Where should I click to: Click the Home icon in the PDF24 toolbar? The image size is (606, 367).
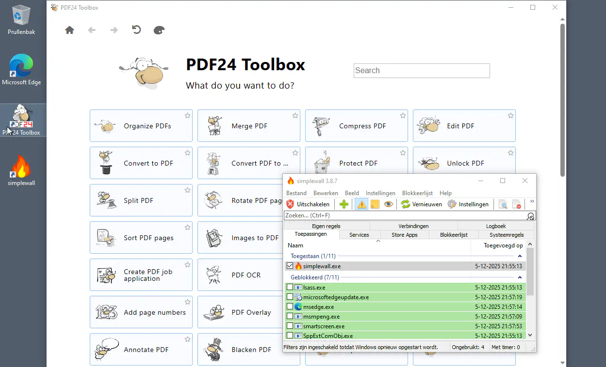coord(69,30)
